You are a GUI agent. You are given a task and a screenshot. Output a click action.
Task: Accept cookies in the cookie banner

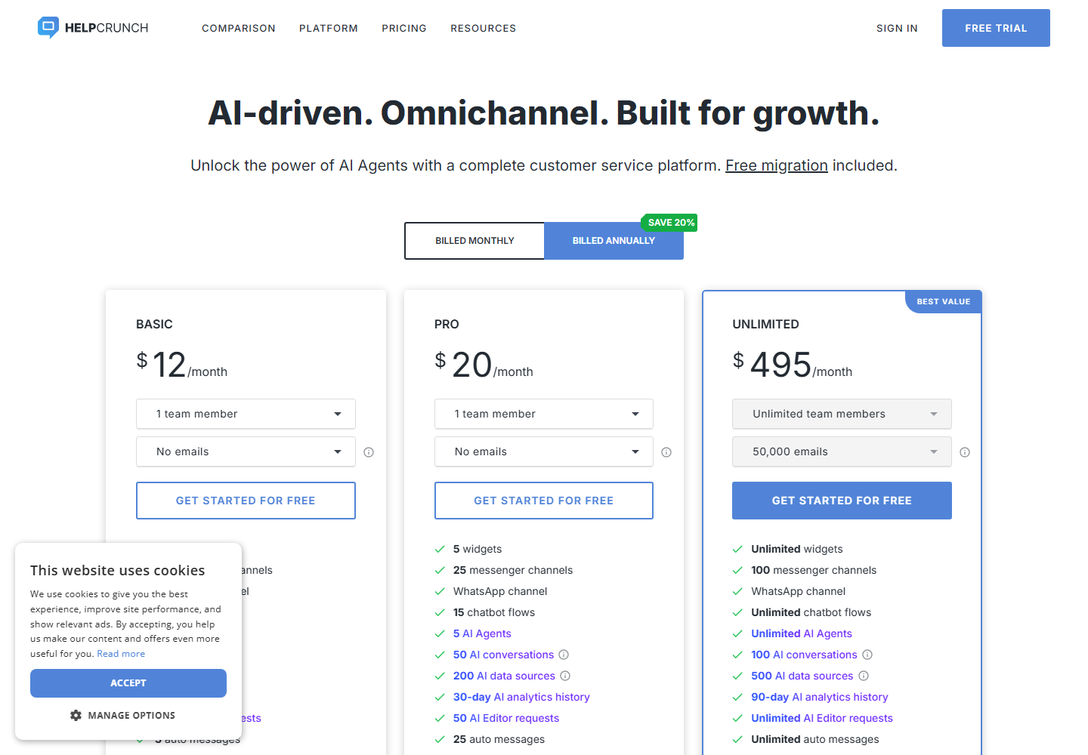point(128,683)
